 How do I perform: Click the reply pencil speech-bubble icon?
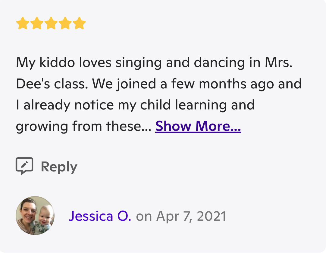tap(24, 166)
